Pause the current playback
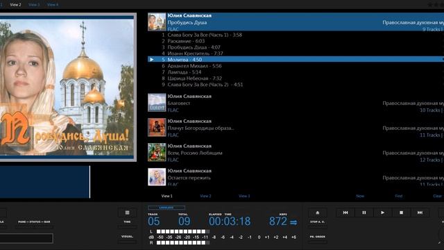This screenshot has width=444, height=250. tap(364, 212)
